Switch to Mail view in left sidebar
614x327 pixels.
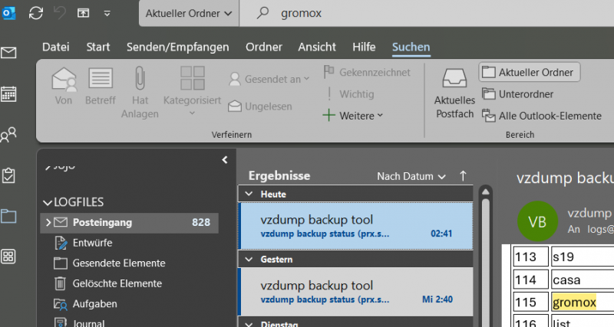(x=9, y=53)
